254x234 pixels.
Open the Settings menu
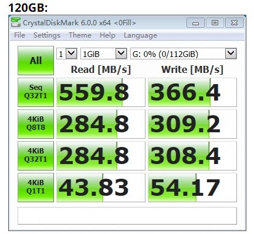pyautogui.click(x=47, y=35)
